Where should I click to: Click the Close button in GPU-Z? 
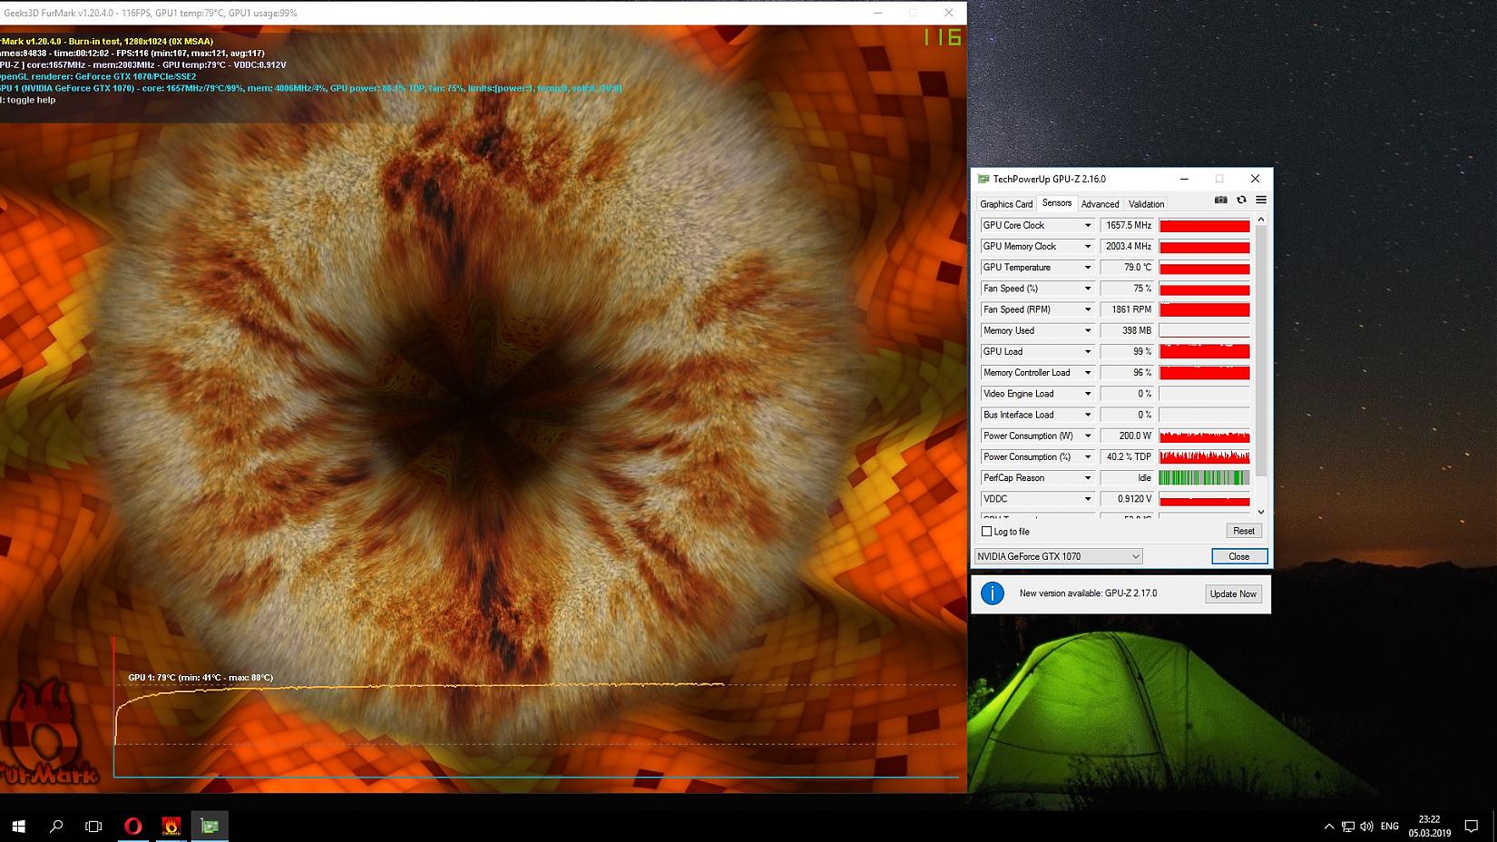[1239, 556]
